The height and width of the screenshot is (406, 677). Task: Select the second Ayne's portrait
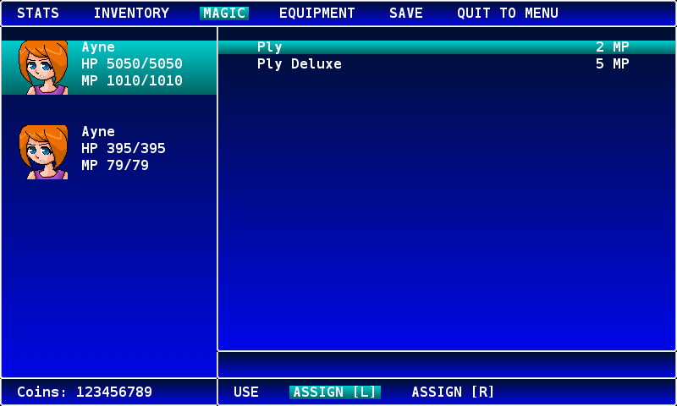click(x=42, y=152)
